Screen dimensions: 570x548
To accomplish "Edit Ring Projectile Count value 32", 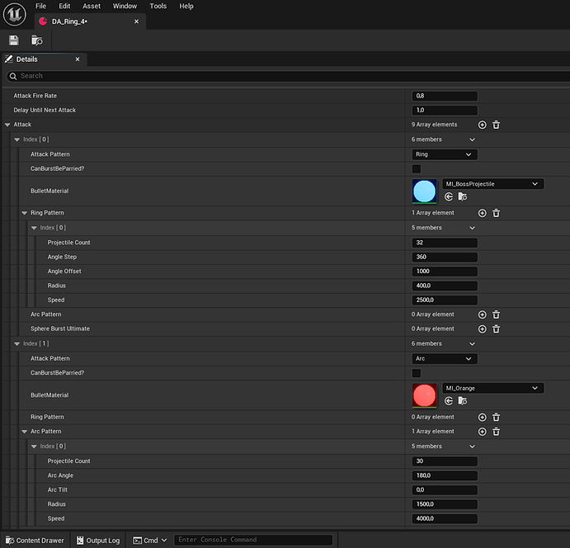I will tap(445, 243).
